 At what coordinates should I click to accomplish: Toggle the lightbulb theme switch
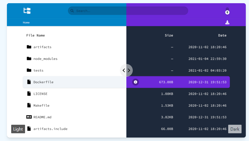point(227,11)
